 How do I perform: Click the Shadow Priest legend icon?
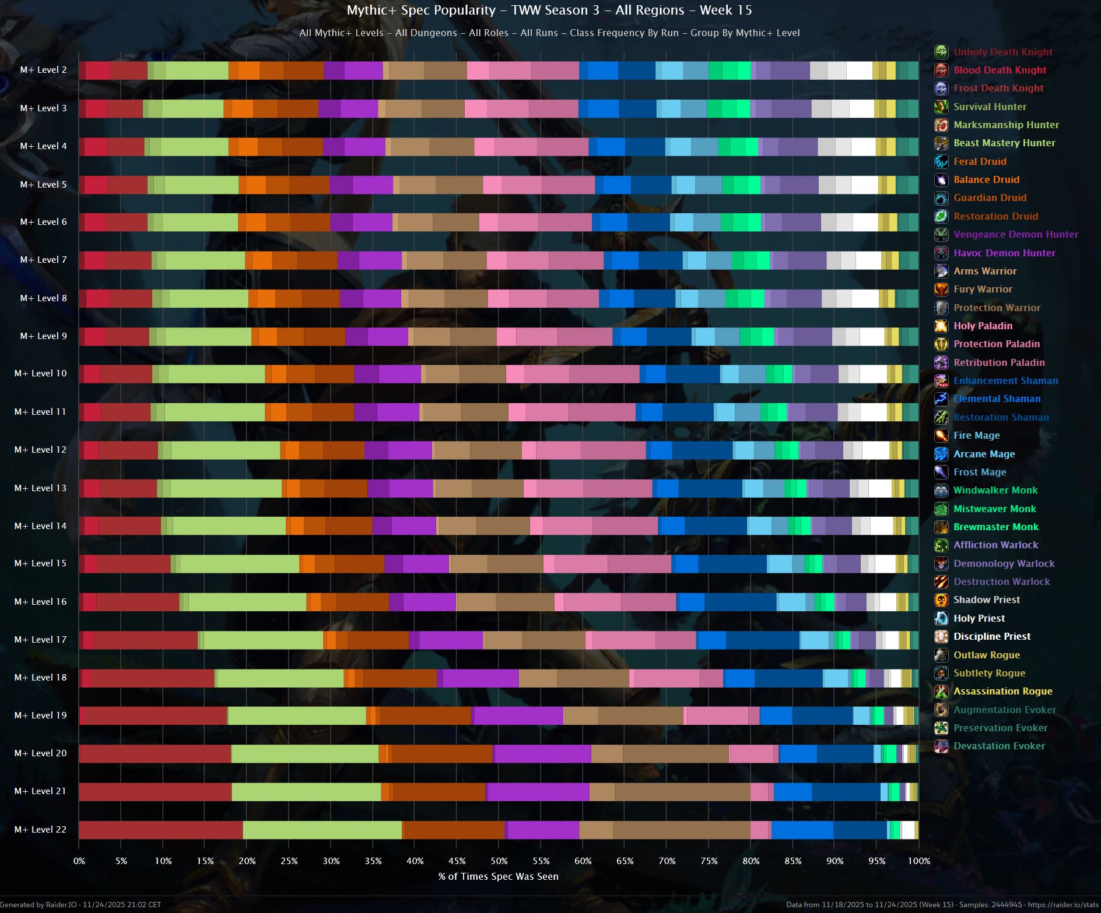pyautogui.click(x=941, y=600)
